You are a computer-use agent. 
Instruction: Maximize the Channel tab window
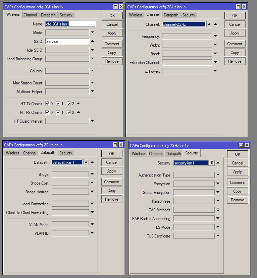(x=238, y=7)
